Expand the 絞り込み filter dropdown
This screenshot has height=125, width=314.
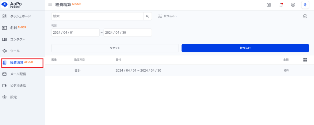click(x=168, y=16)
